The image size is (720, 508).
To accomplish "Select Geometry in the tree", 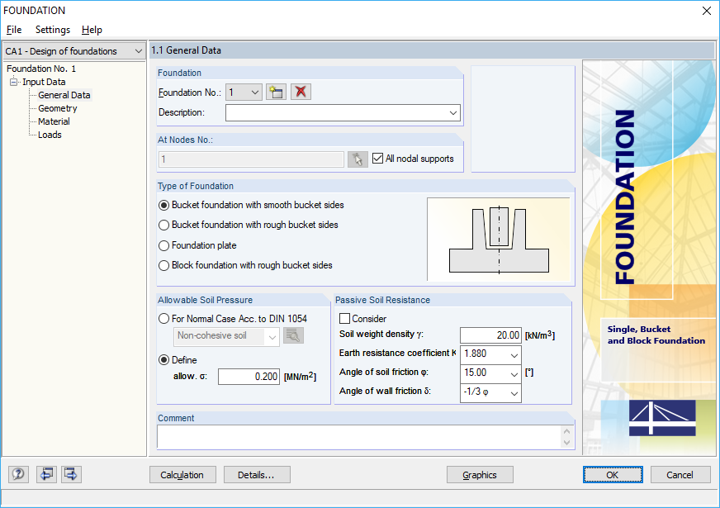I will click(58, 108).
